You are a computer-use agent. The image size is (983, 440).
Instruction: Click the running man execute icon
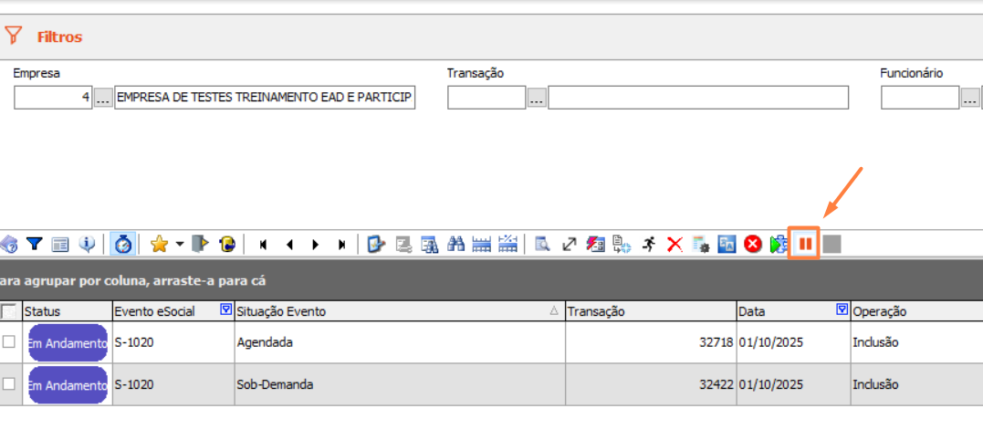tap(649, 244)
